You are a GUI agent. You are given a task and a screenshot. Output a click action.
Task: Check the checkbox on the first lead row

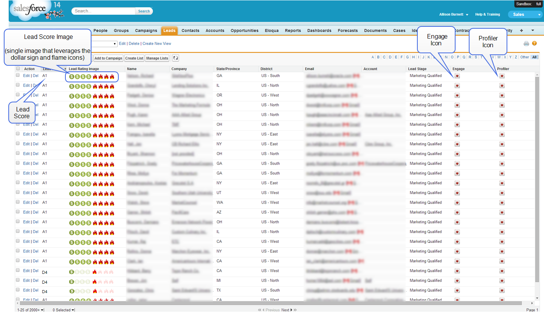[18, 74]
